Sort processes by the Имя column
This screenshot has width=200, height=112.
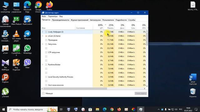coord(58,26)
